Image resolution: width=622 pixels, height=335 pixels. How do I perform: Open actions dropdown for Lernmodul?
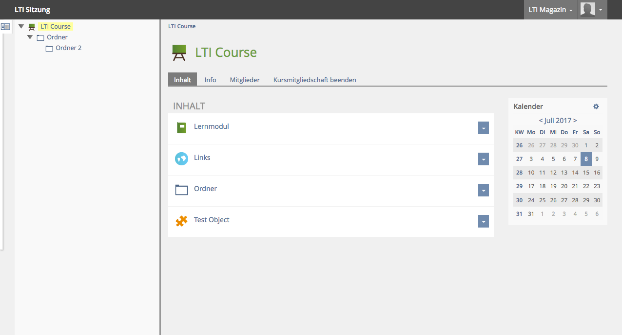tap(484, 128)
